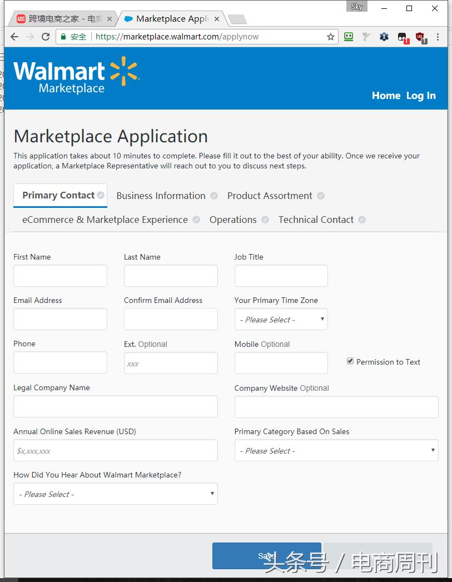The width and height of the screenshot is (452, 582).
Task: Click the extension icon showing red badge
Action: [x=401, y=37]
